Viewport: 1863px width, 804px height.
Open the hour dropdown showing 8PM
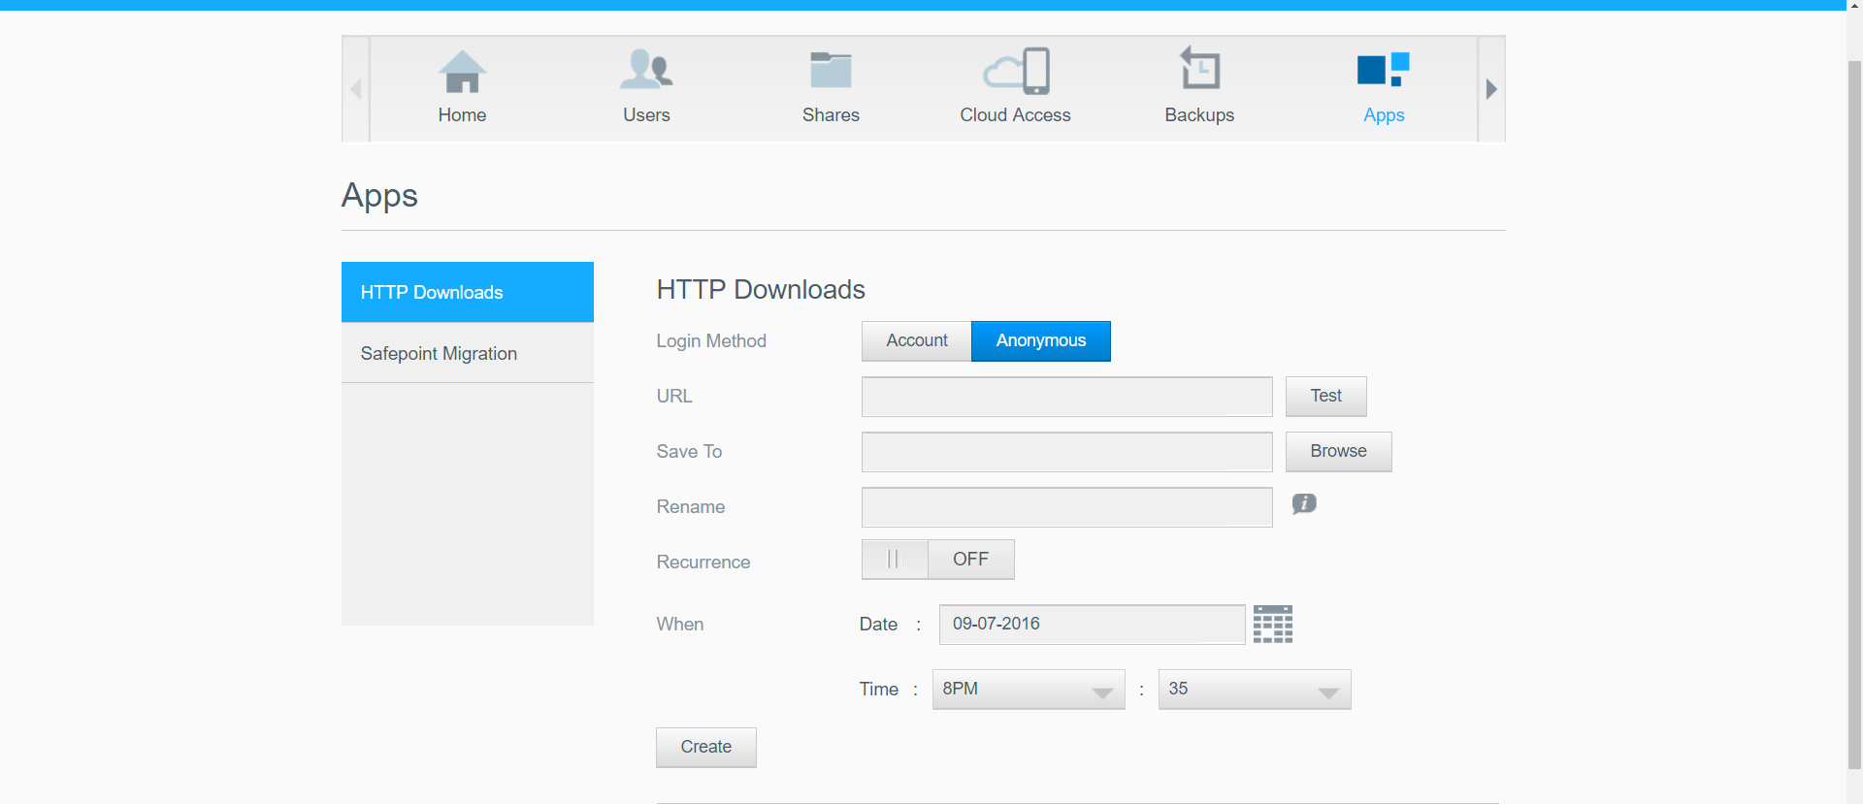[x=1029, y=690]
